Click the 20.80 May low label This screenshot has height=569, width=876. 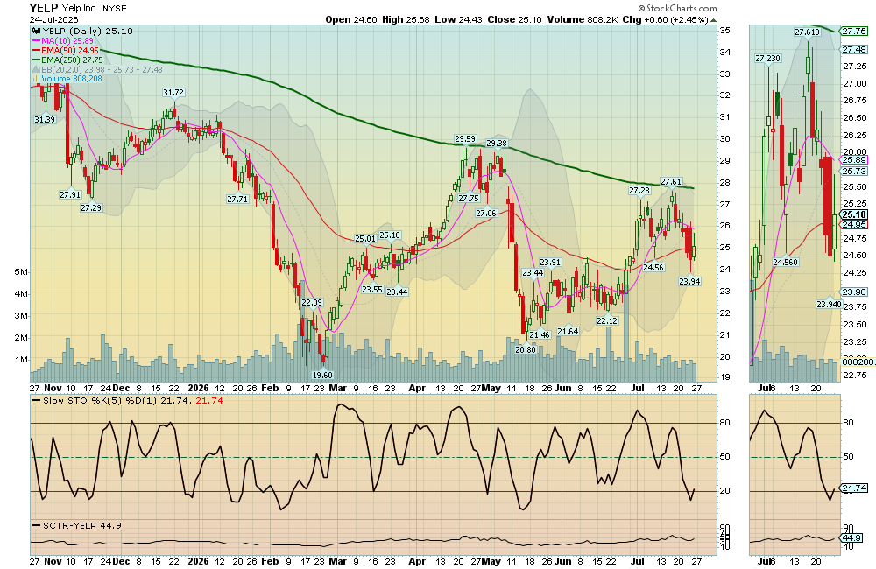526,349
